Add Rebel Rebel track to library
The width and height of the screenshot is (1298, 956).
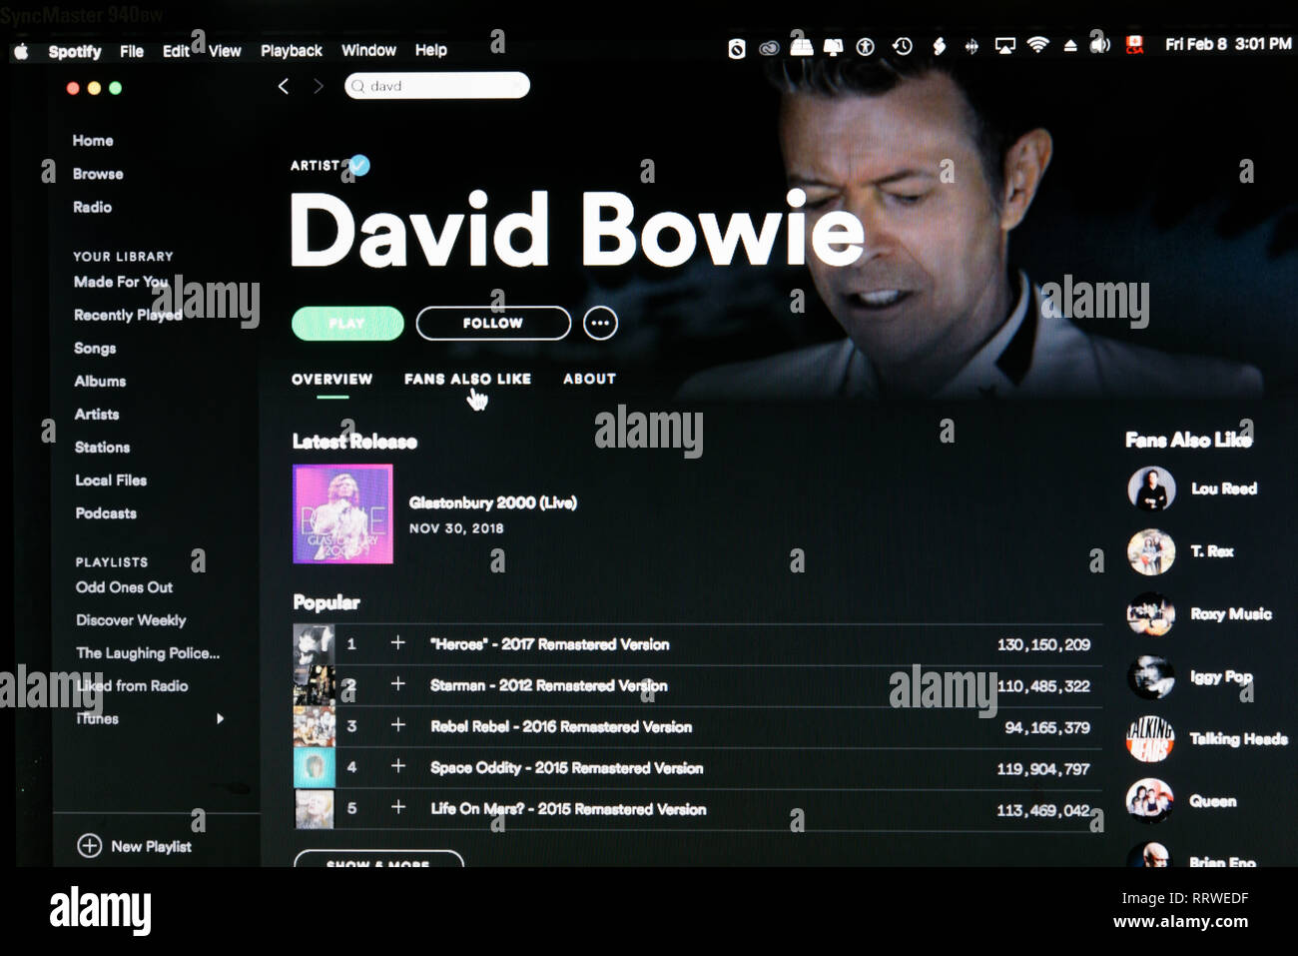click(397, 725)
